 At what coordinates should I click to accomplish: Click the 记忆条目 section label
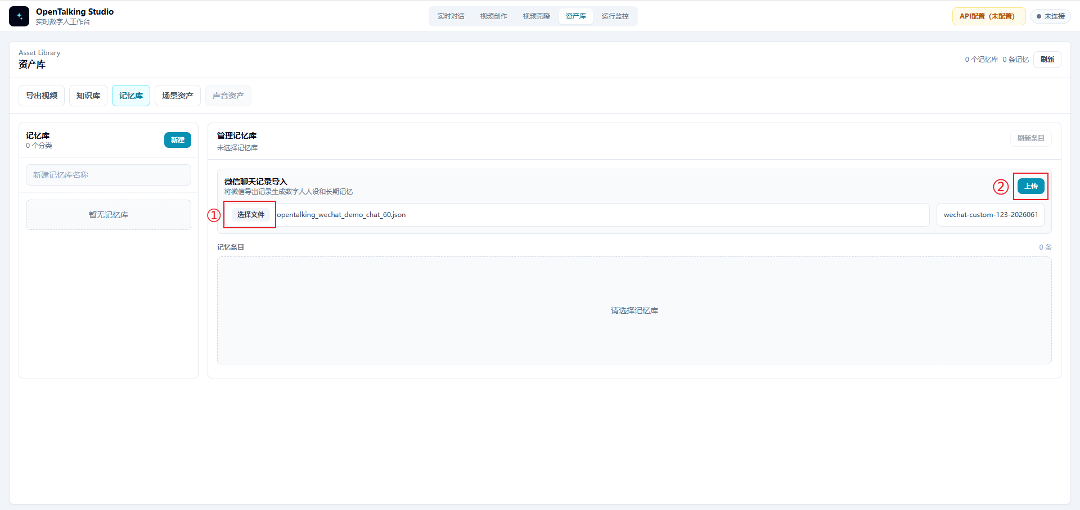point(231,247)
